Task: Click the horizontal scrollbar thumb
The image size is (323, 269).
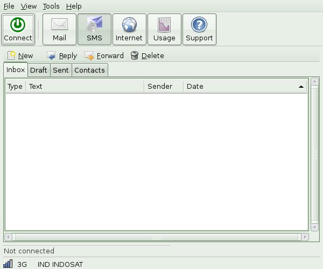Action: pyautogui.click(x=157, y=237)
